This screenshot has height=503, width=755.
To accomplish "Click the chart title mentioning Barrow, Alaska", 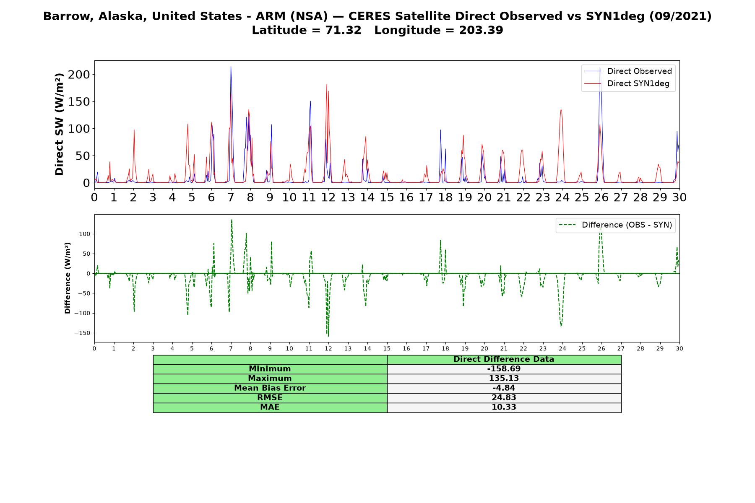I will tap(377, 23).
